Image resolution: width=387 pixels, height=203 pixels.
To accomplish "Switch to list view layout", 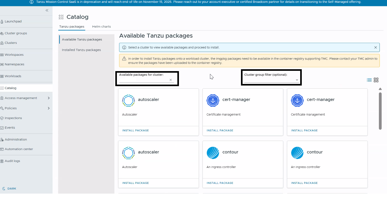I will [x=369, y=80].
